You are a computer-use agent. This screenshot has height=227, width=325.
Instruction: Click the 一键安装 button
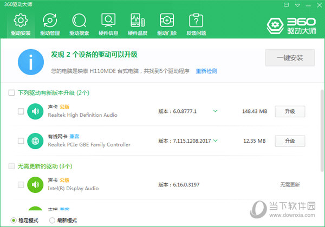pos(290,58)
